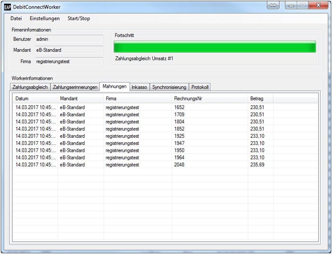Select the Inkasso tab
This screenshot has height=254, width=332.
click(x=139, y=87)
